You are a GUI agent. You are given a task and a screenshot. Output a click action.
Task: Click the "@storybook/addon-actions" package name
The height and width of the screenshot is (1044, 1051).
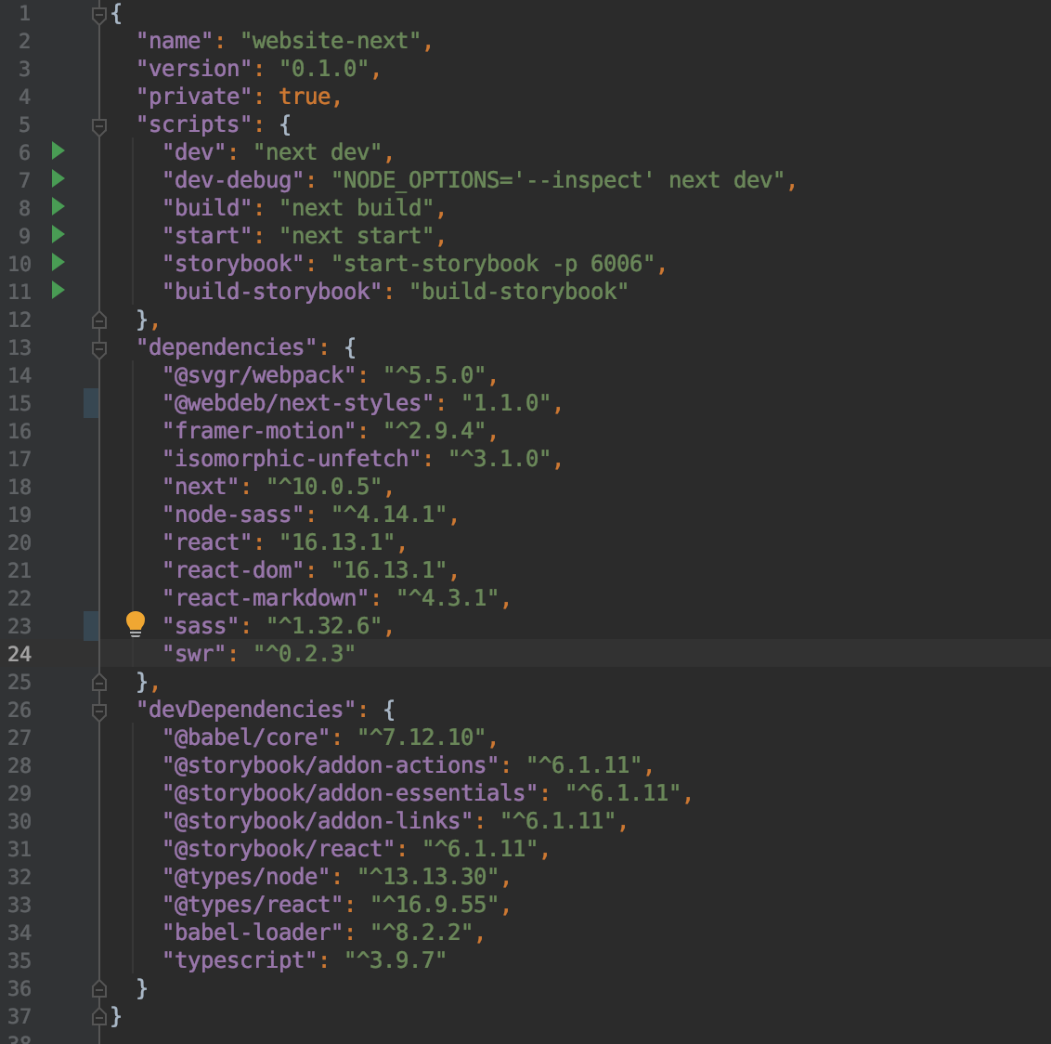331,765
